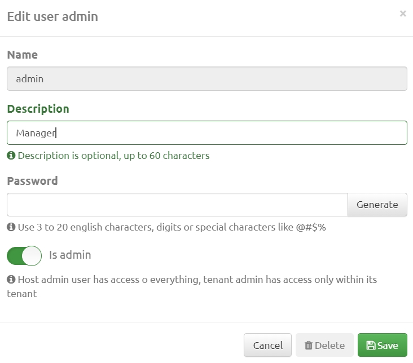Click the Name field label
Viewport: 413px width, 363px height.
(x=23, y=55)
